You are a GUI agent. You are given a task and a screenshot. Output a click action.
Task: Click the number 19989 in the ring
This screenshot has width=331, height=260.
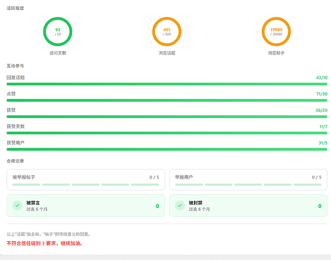click(x=276, y=30)
